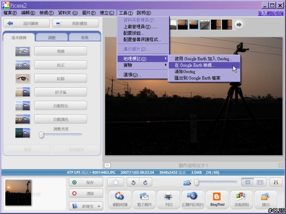Click the straighten grid thumbnail icon
Image resolution: width=286 pixels, height=214 pixels.
[22, 65]
